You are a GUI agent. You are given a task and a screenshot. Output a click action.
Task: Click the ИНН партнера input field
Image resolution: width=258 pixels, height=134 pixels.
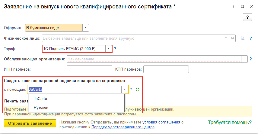click(x=85, y=69)
